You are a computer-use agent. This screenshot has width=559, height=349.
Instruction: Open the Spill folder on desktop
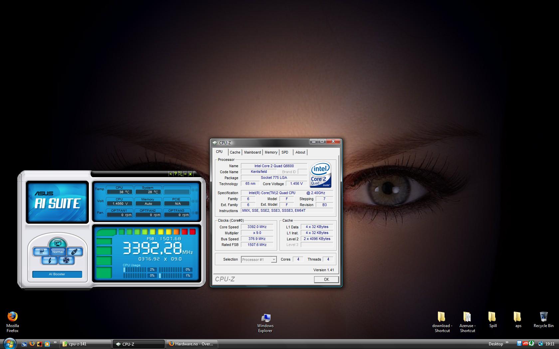tap(493, 320)
